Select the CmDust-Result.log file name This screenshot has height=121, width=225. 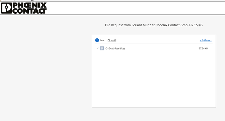tap(115, 48)
